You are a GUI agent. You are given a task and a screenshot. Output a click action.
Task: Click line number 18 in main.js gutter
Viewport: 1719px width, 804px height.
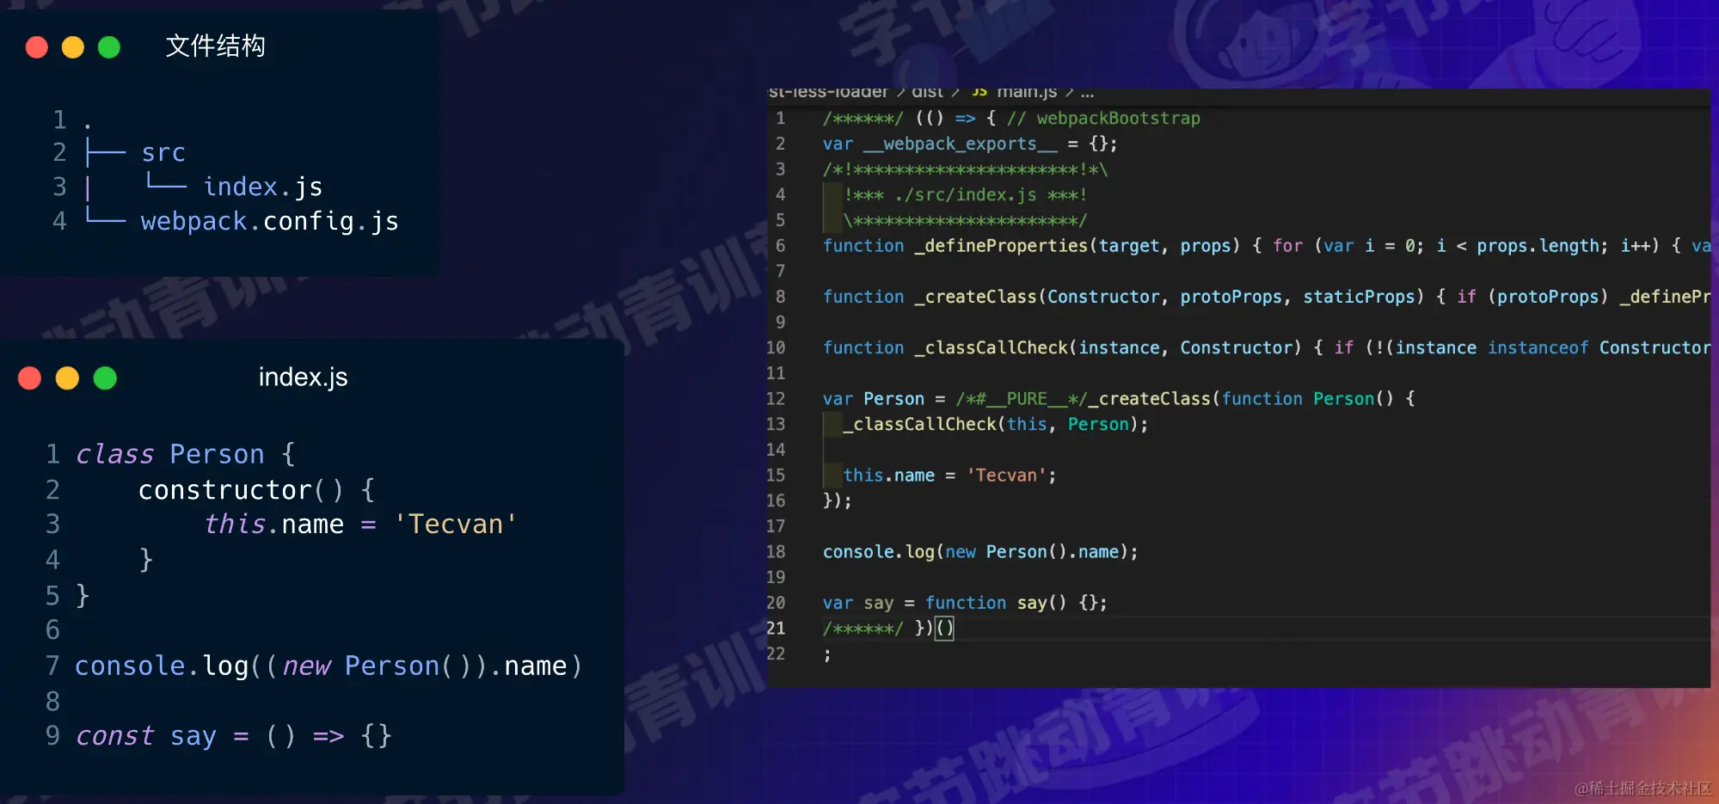(776, 552)
